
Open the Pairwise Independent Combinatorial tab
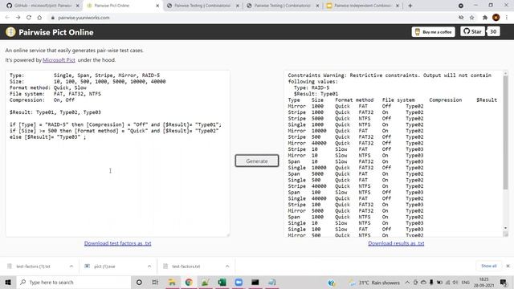click(x=362, y=6)
